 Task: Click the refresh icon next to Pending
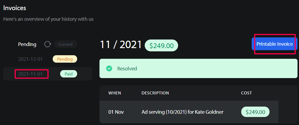click(47, 44)
